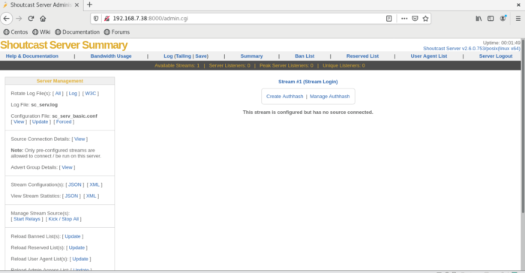Image resolution: width=525 pixels, height=273 pixels.
Task: Select the Shoutcast Server Admin tab
Action: click(x=40, y=4)
